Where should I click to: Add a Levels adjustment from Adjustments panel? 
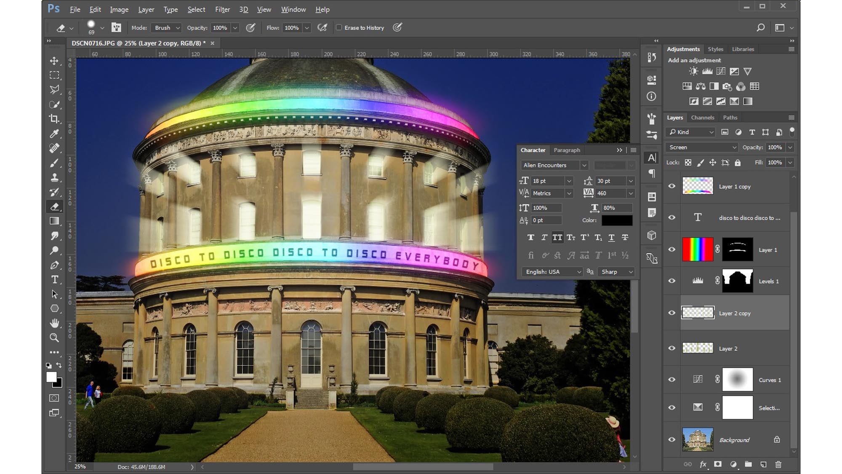coord(707,71)
